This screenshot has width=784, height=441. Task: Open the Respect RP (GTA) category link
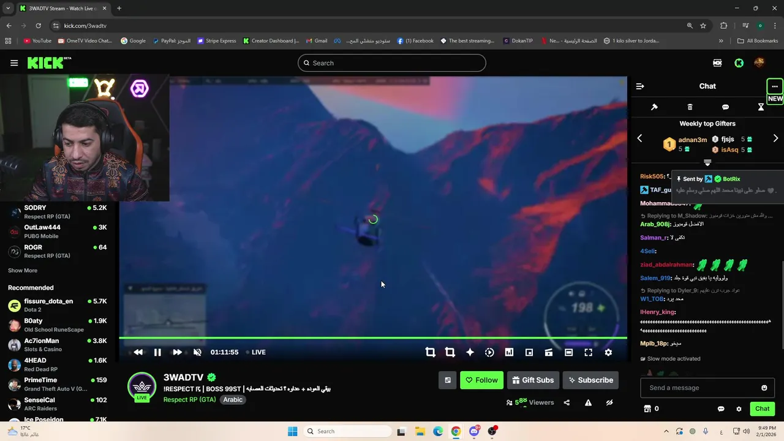189,399
